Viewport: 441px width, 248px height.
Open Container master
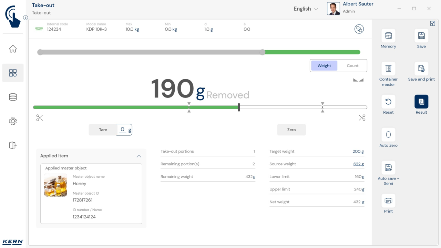pyautogui.click(x=388, y=69)
